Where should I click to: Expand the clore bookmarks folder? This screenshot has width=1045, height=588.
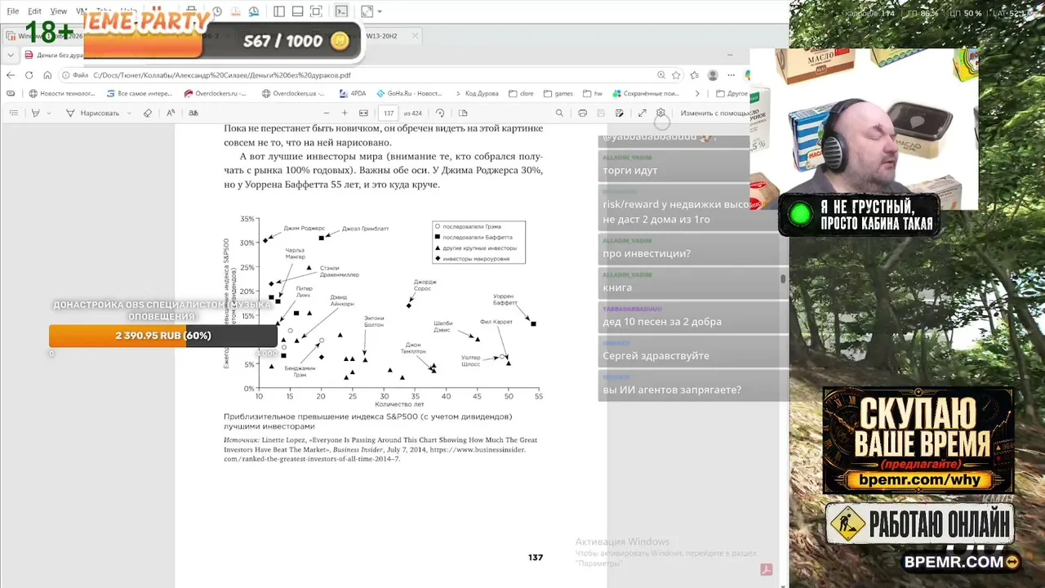click(520, 93)
